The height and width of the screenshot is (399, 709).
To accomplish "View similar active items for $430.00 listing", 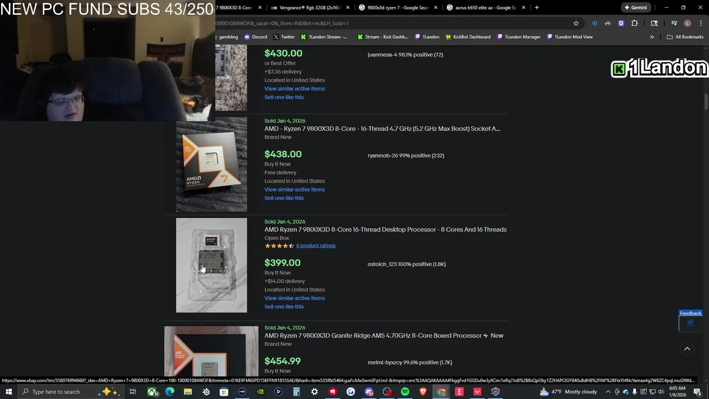I will (295, 89).
